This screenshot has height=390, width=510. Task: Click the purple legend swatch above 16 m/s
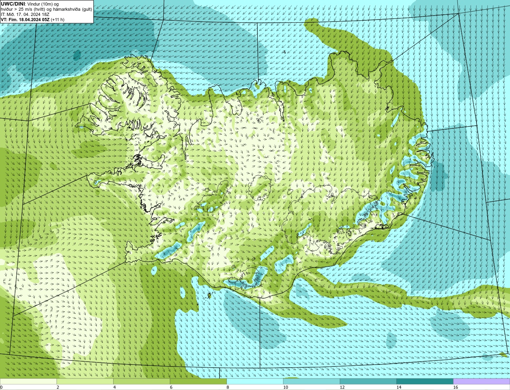[482, 382]
